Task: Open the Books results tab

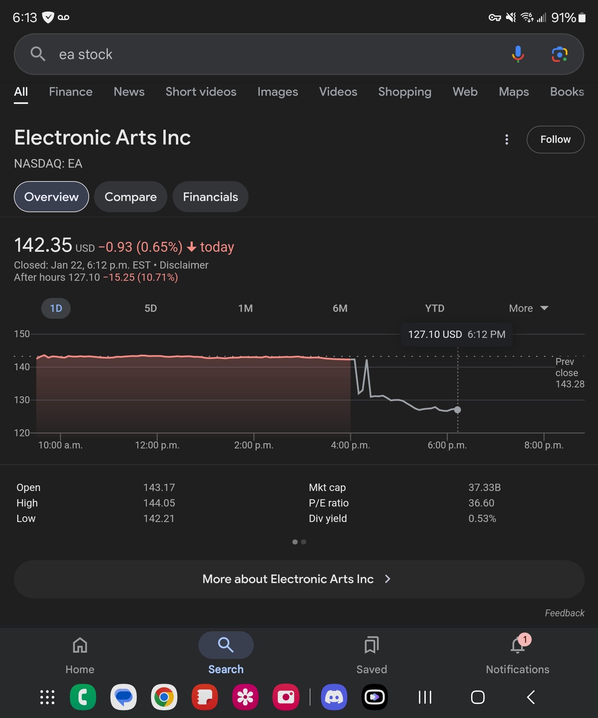Action: pyautogui.click(x=567, y=92)
